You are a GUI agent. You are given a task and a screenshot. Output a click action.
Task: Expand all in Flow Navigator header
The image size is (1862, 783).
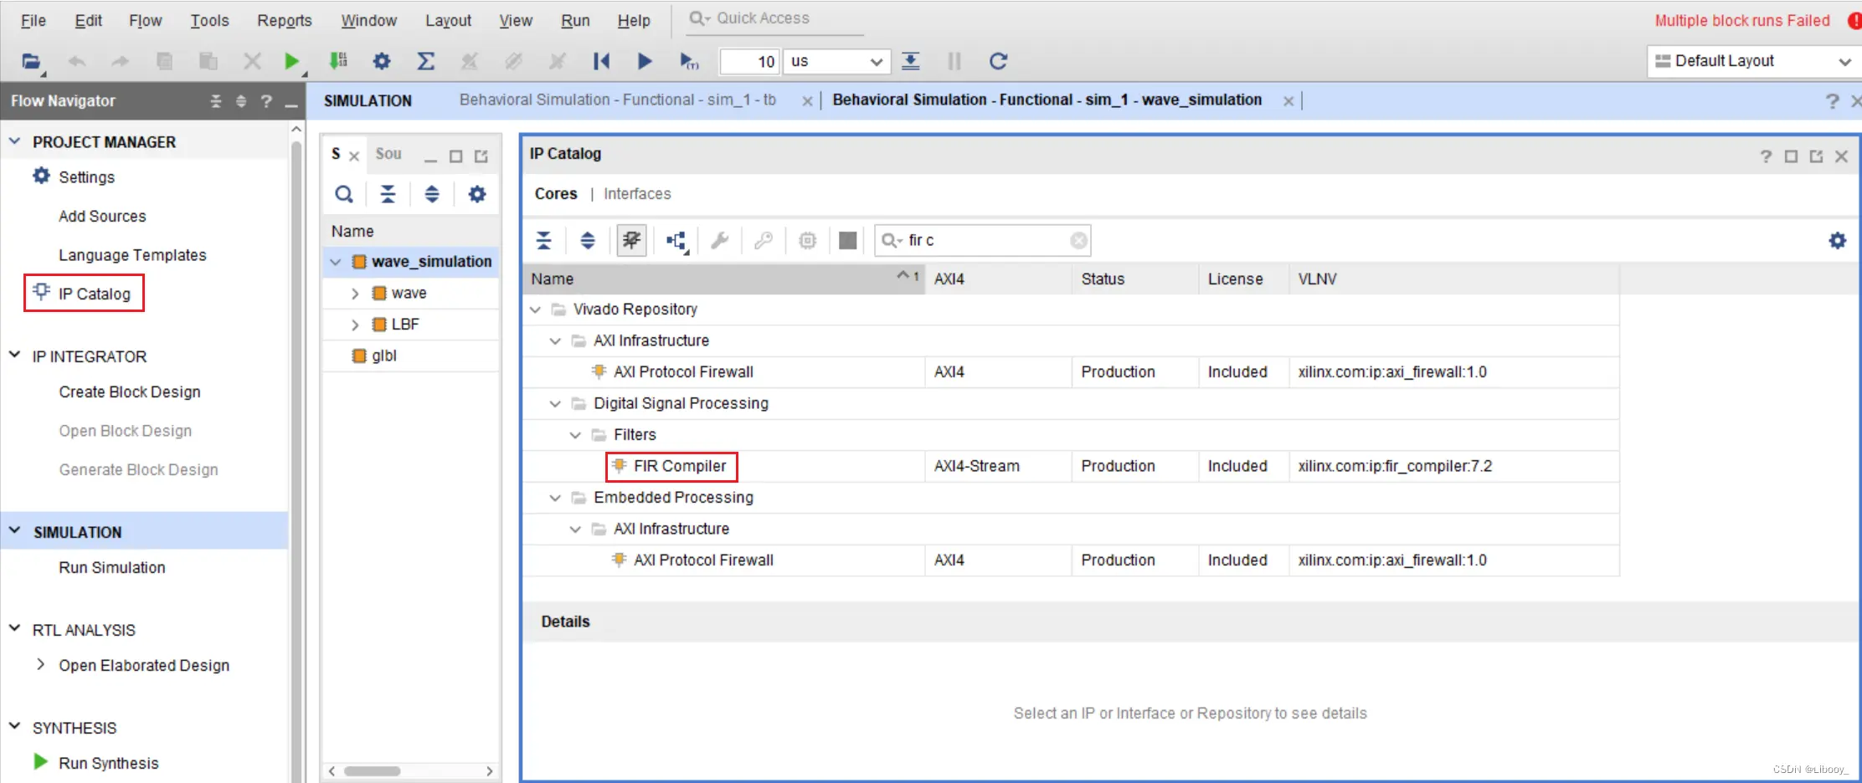241,101
